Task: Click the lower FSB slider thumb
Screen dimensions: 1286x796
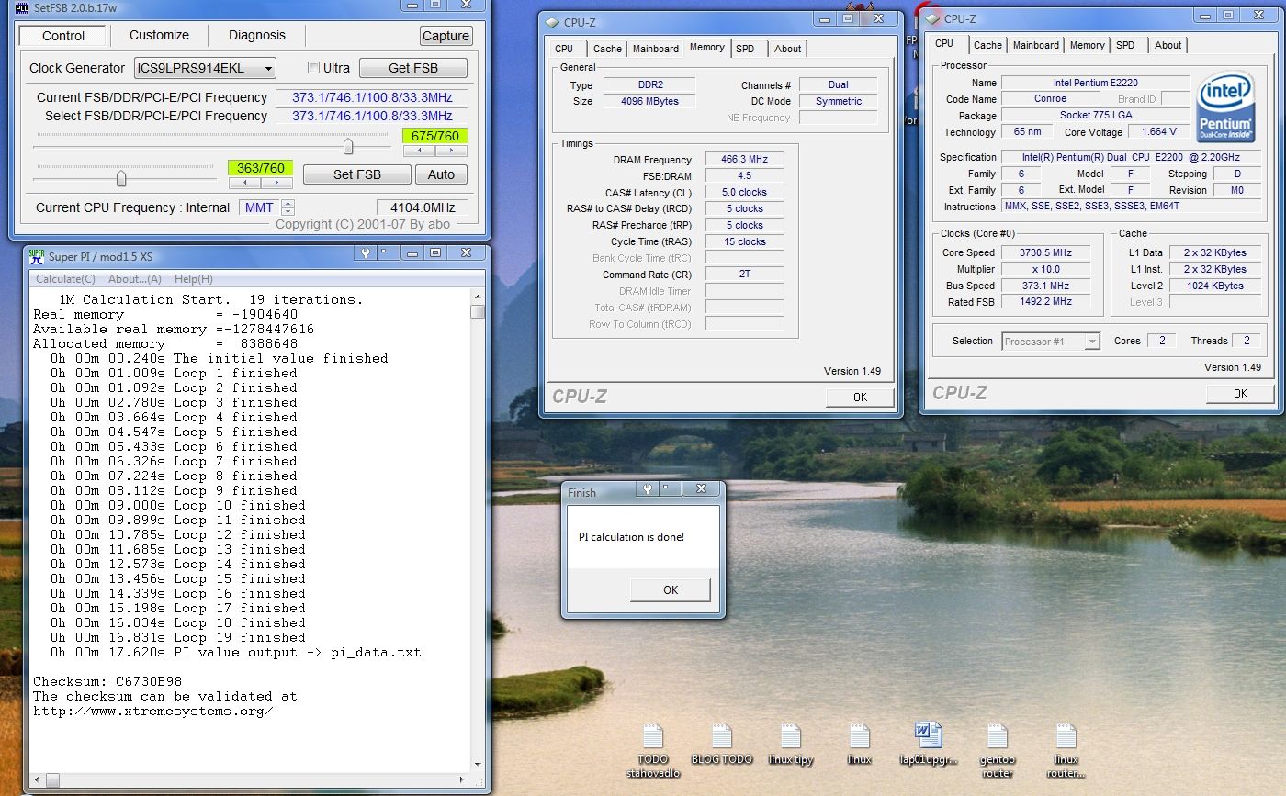Action: [121, 178]
